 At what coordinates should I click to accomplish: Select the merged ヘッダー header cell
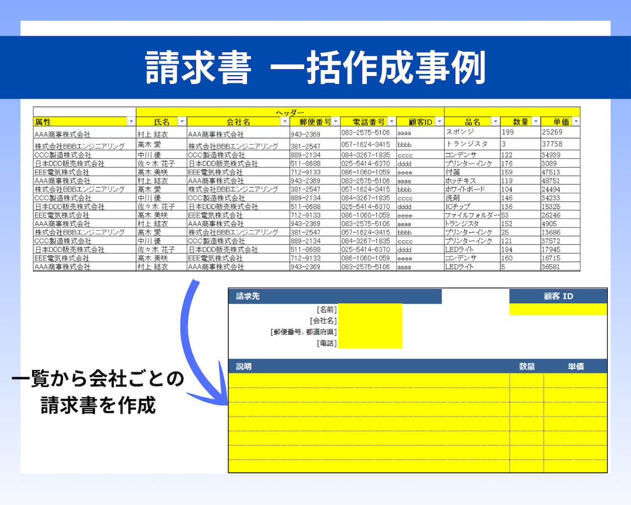[290, 111]
